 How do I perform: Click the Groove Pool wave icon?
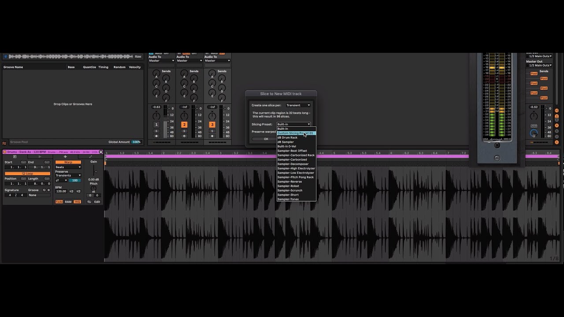click(x=4, y=143)
